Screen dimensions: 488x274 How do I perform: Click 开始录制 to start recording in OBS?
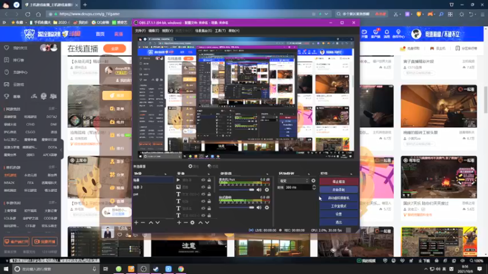click(x=339, y=189)
